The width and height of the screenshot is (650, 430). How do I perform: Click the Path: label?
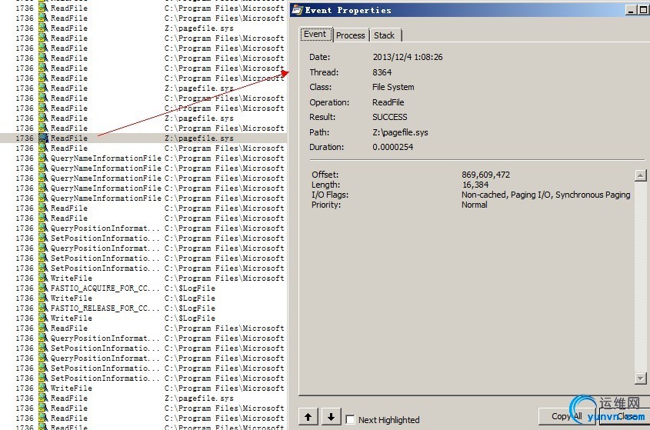(x=319, y=132)
